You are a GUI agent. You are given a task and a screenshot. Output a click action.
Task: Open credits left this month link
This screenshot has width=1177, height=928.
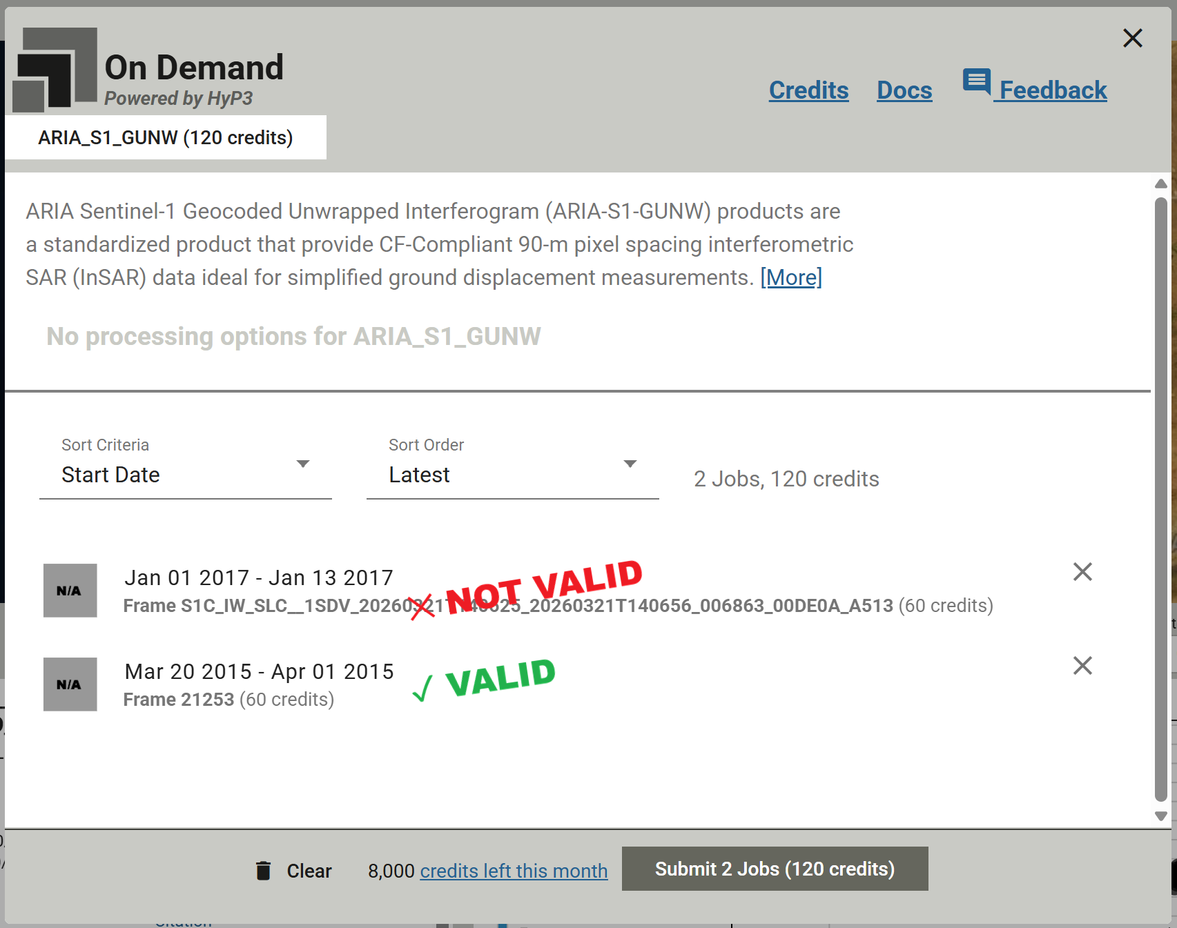(514, 871)
